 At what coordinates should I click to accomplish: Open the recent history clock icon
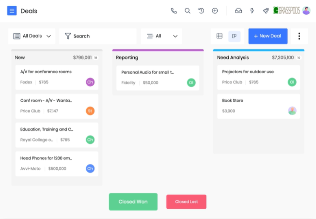point(201,11)
